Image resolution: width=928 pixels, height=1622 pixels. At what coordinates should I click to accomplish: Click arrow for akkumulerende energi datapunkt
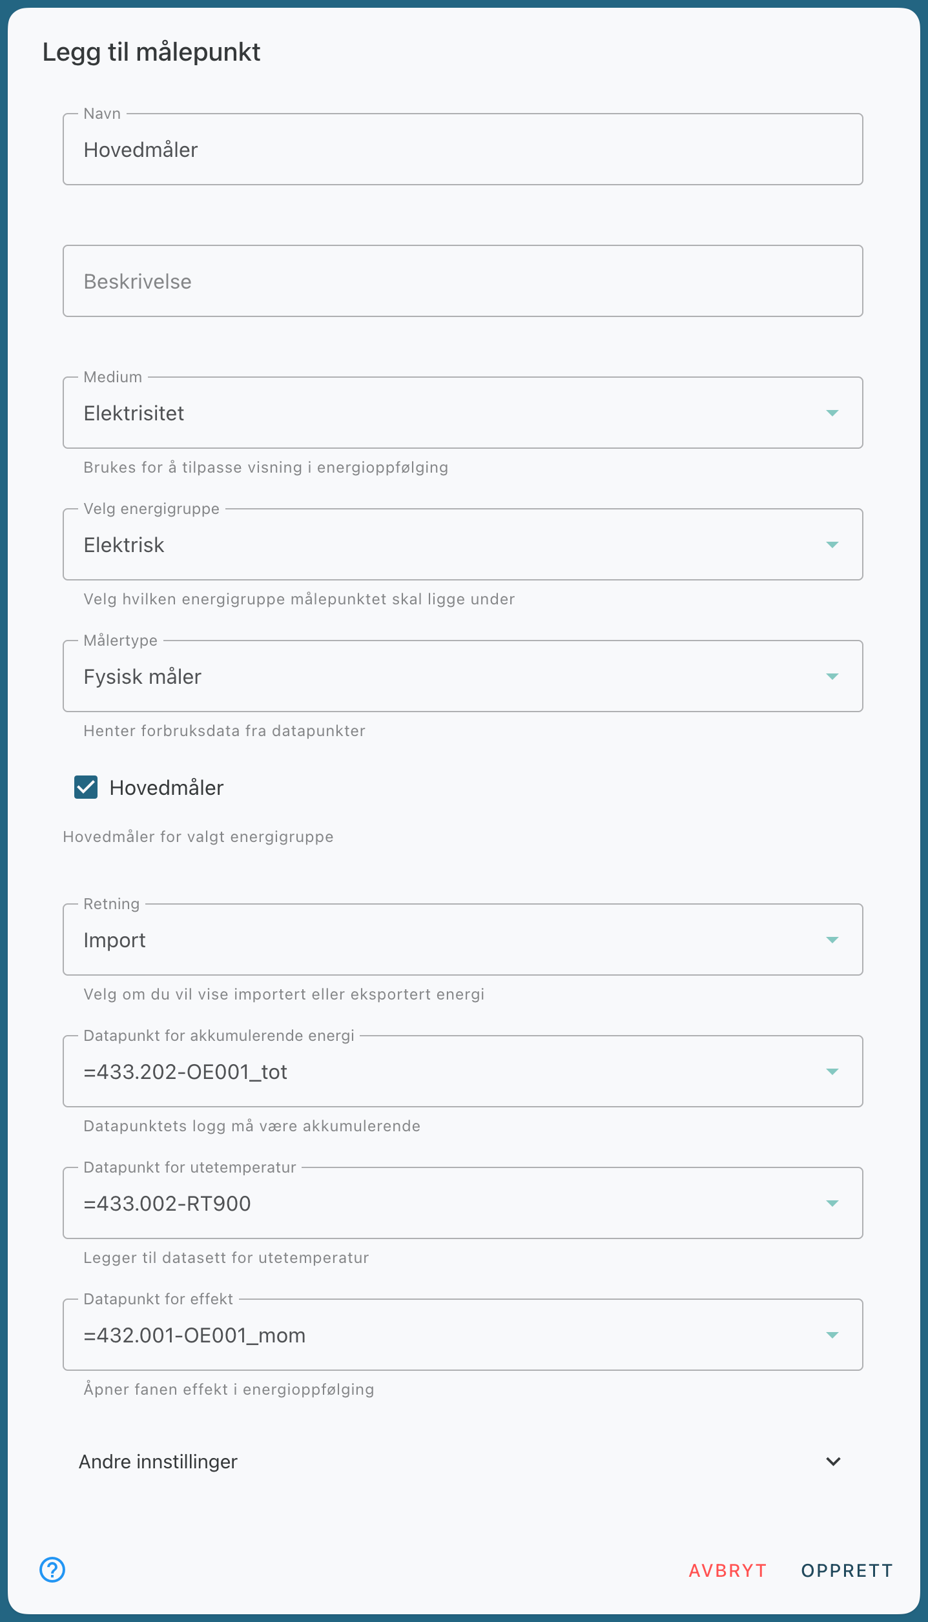(832, 1071)
